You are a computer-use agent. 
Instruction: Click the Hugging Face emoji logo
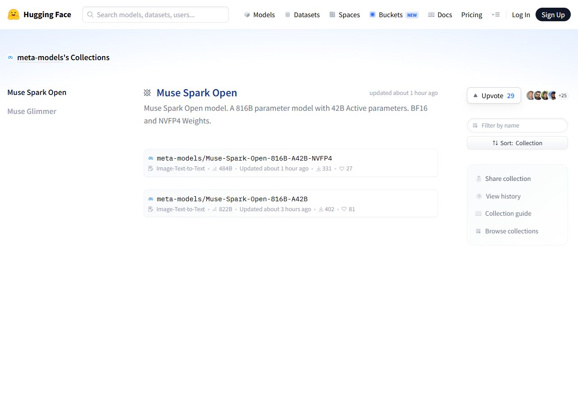pyautogui.click(x=14, y=14)
